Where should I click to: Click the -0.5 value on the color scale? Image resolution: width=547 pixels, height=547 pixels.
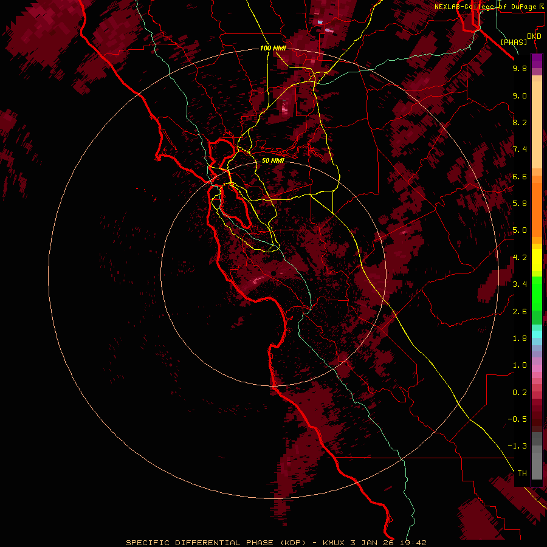point(517,419)
